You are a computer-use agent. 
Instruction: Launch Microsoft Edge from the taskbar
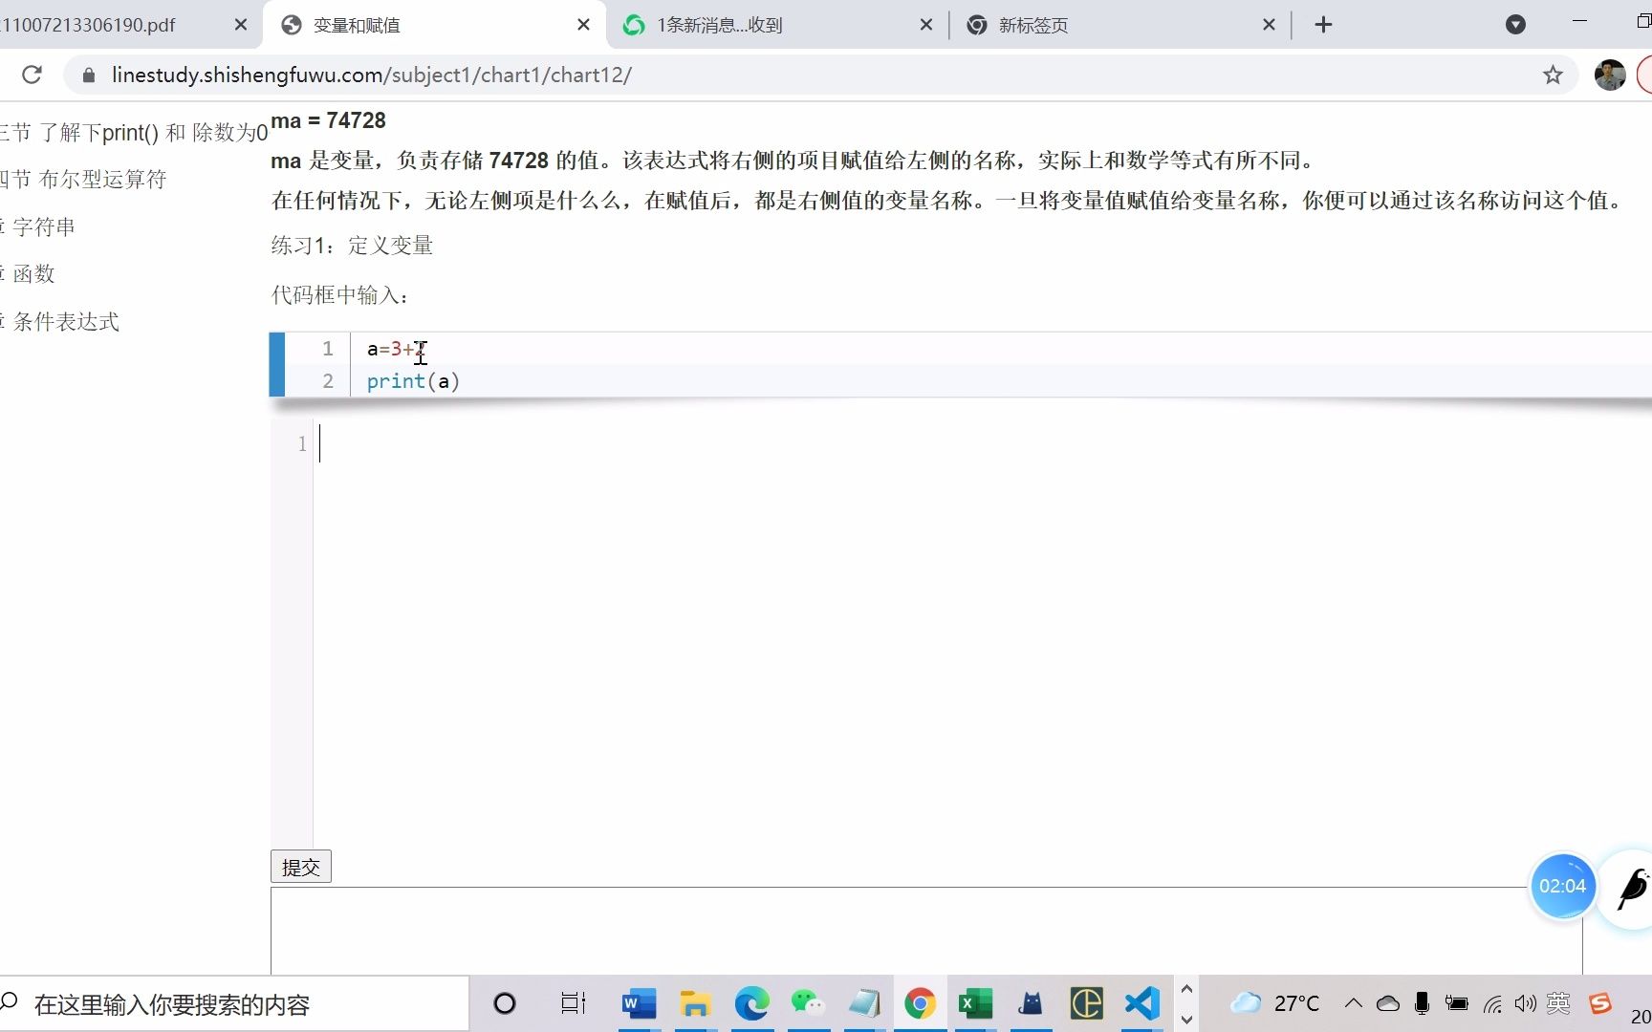[x=751, y=1003]
